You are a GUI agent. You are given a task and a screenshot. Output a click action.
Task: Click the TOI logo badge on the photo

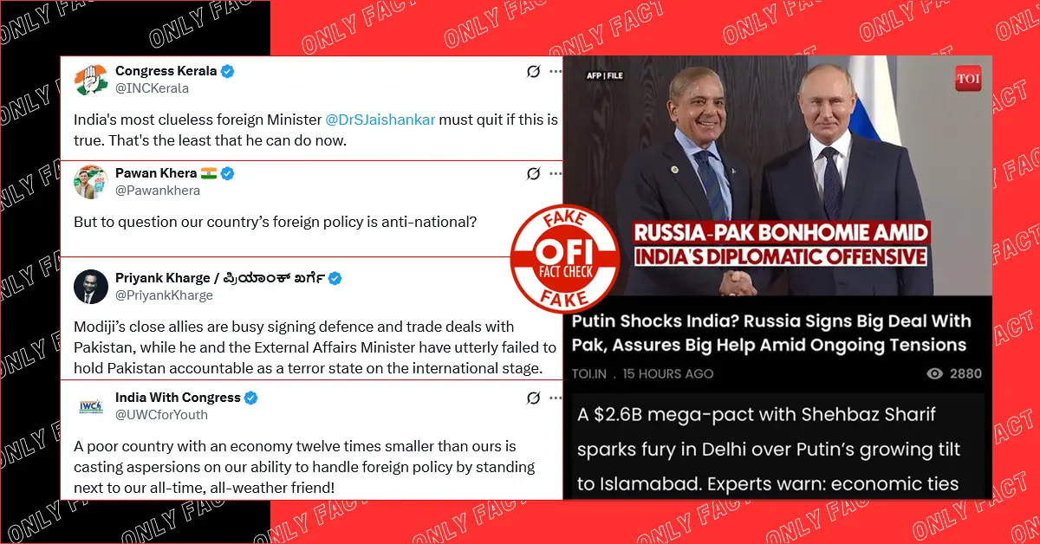(x=967, y=79)
